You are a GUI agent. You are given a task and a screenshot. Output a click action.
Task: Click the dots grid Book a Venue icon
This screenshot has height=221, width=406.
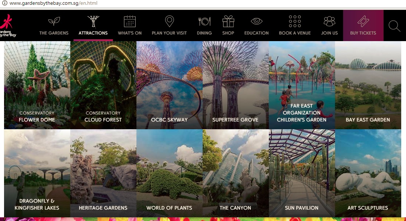[295, 21]
